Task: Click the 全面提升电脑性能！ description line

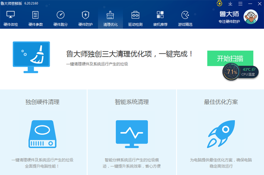Action: 42,166
